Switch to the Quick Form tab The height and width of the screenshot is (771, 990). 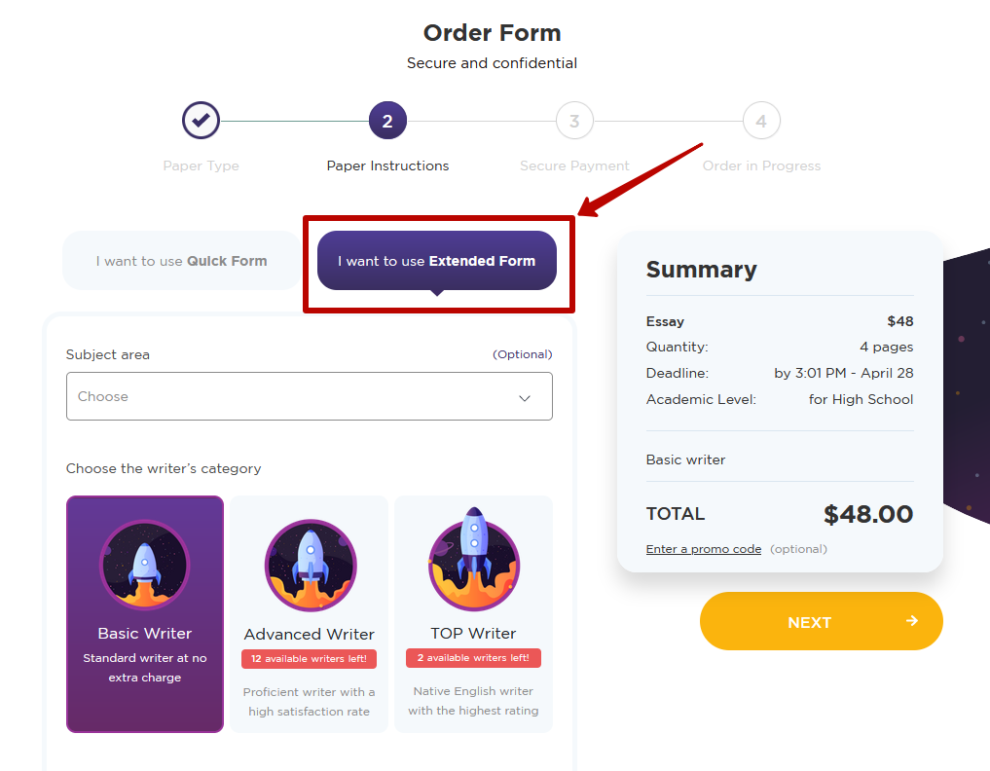pos(181,261)
